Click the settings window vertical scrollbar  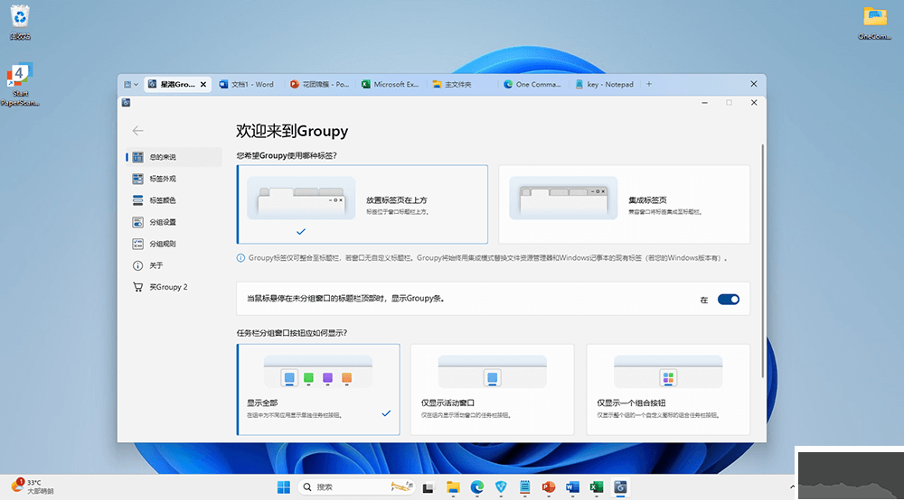click(x=762, y=261)
